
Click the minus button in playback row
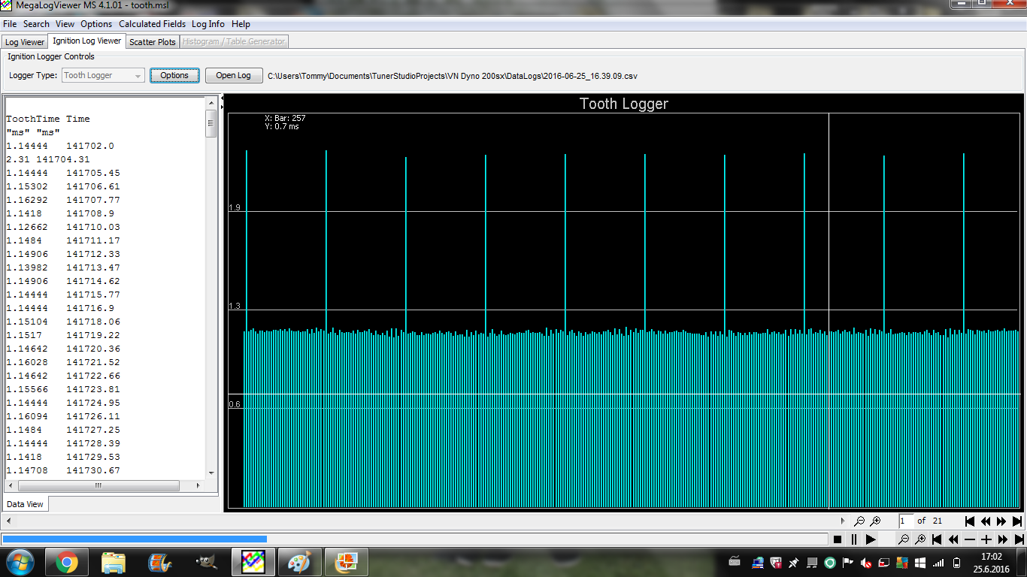970,539
